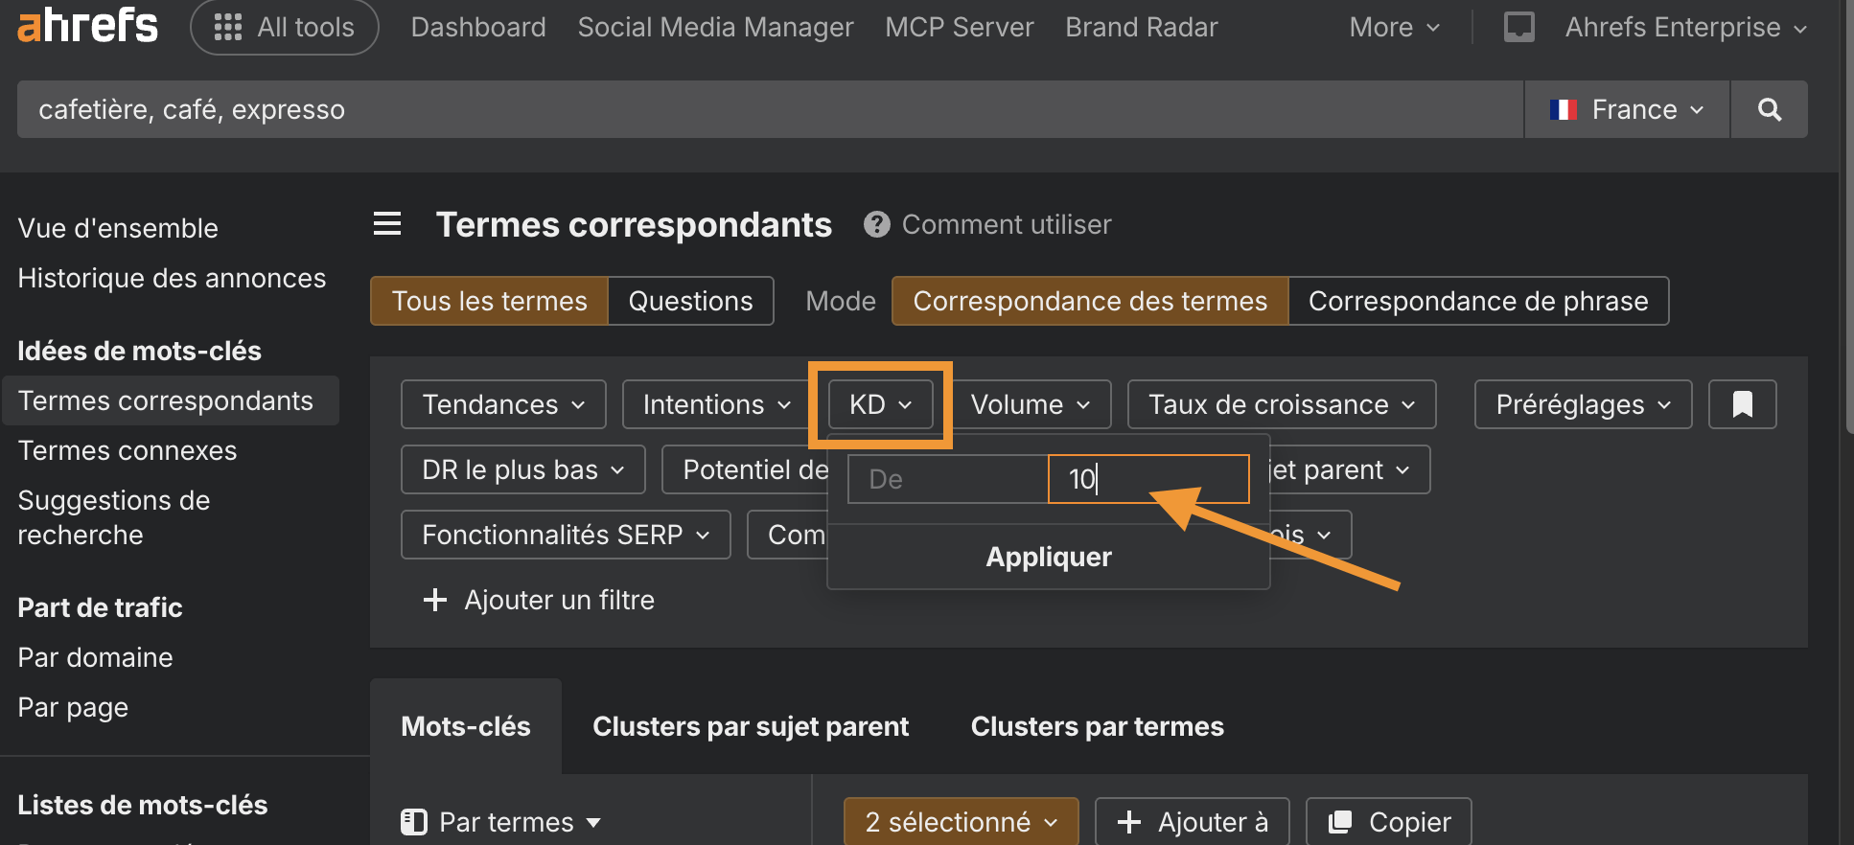
Task: Switch to Mots-clés tab
Action: (x=466, y=726)
